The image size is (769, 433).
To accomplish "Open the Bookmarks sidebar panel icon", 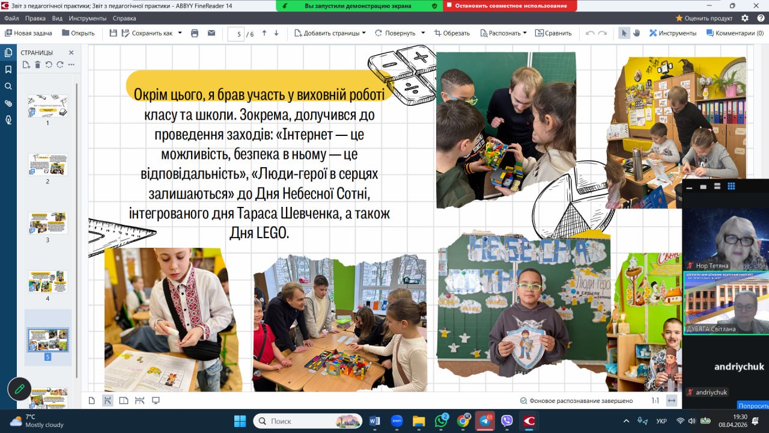I will (8, 69).
